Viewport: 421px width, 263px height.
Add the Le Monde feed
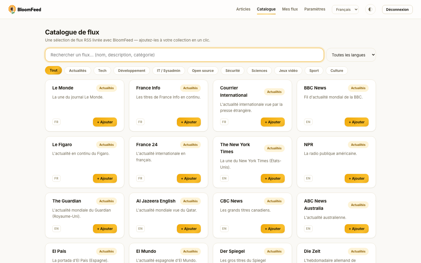(x=105, y=122)
